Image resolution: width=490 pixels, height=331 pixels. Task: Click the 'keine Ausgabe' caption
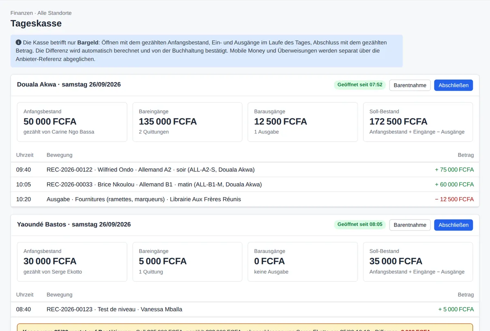[x=271, y=271]
